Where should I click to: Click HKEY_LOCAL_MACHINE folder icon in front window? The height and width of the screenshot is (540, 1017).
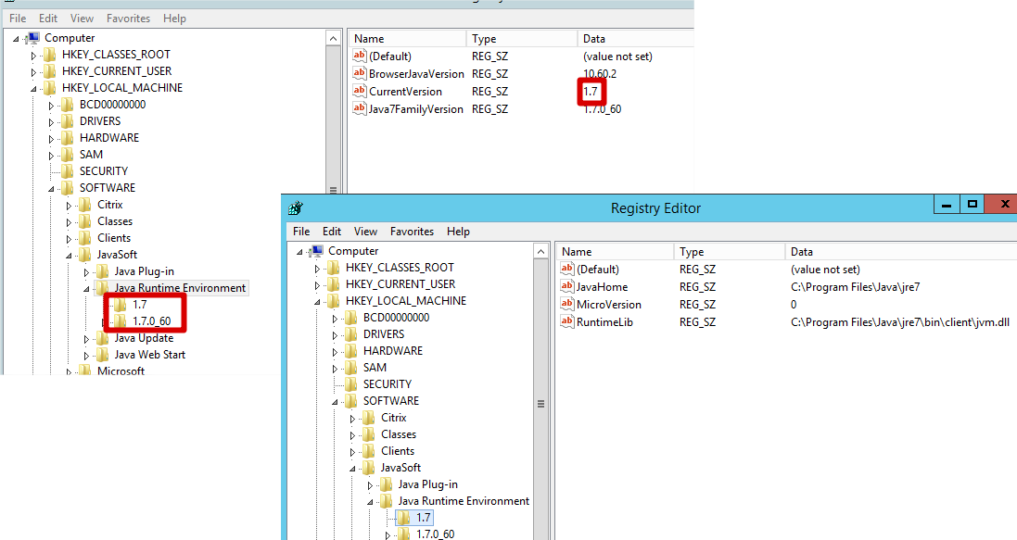(x=334, y=301)
